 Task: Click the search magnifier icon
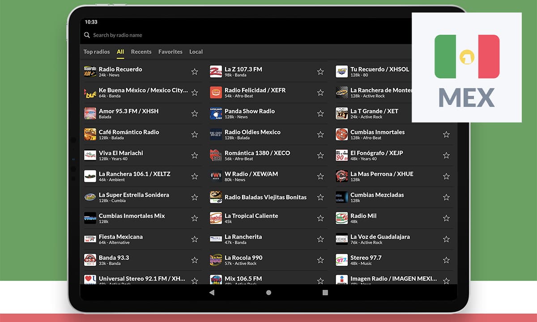[x=87, y=35]
